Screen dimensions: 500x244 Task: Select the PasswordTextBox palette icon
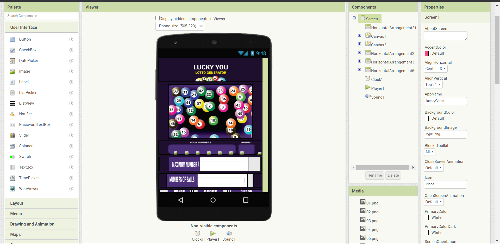pyautogui.click(x=12, y=125)
